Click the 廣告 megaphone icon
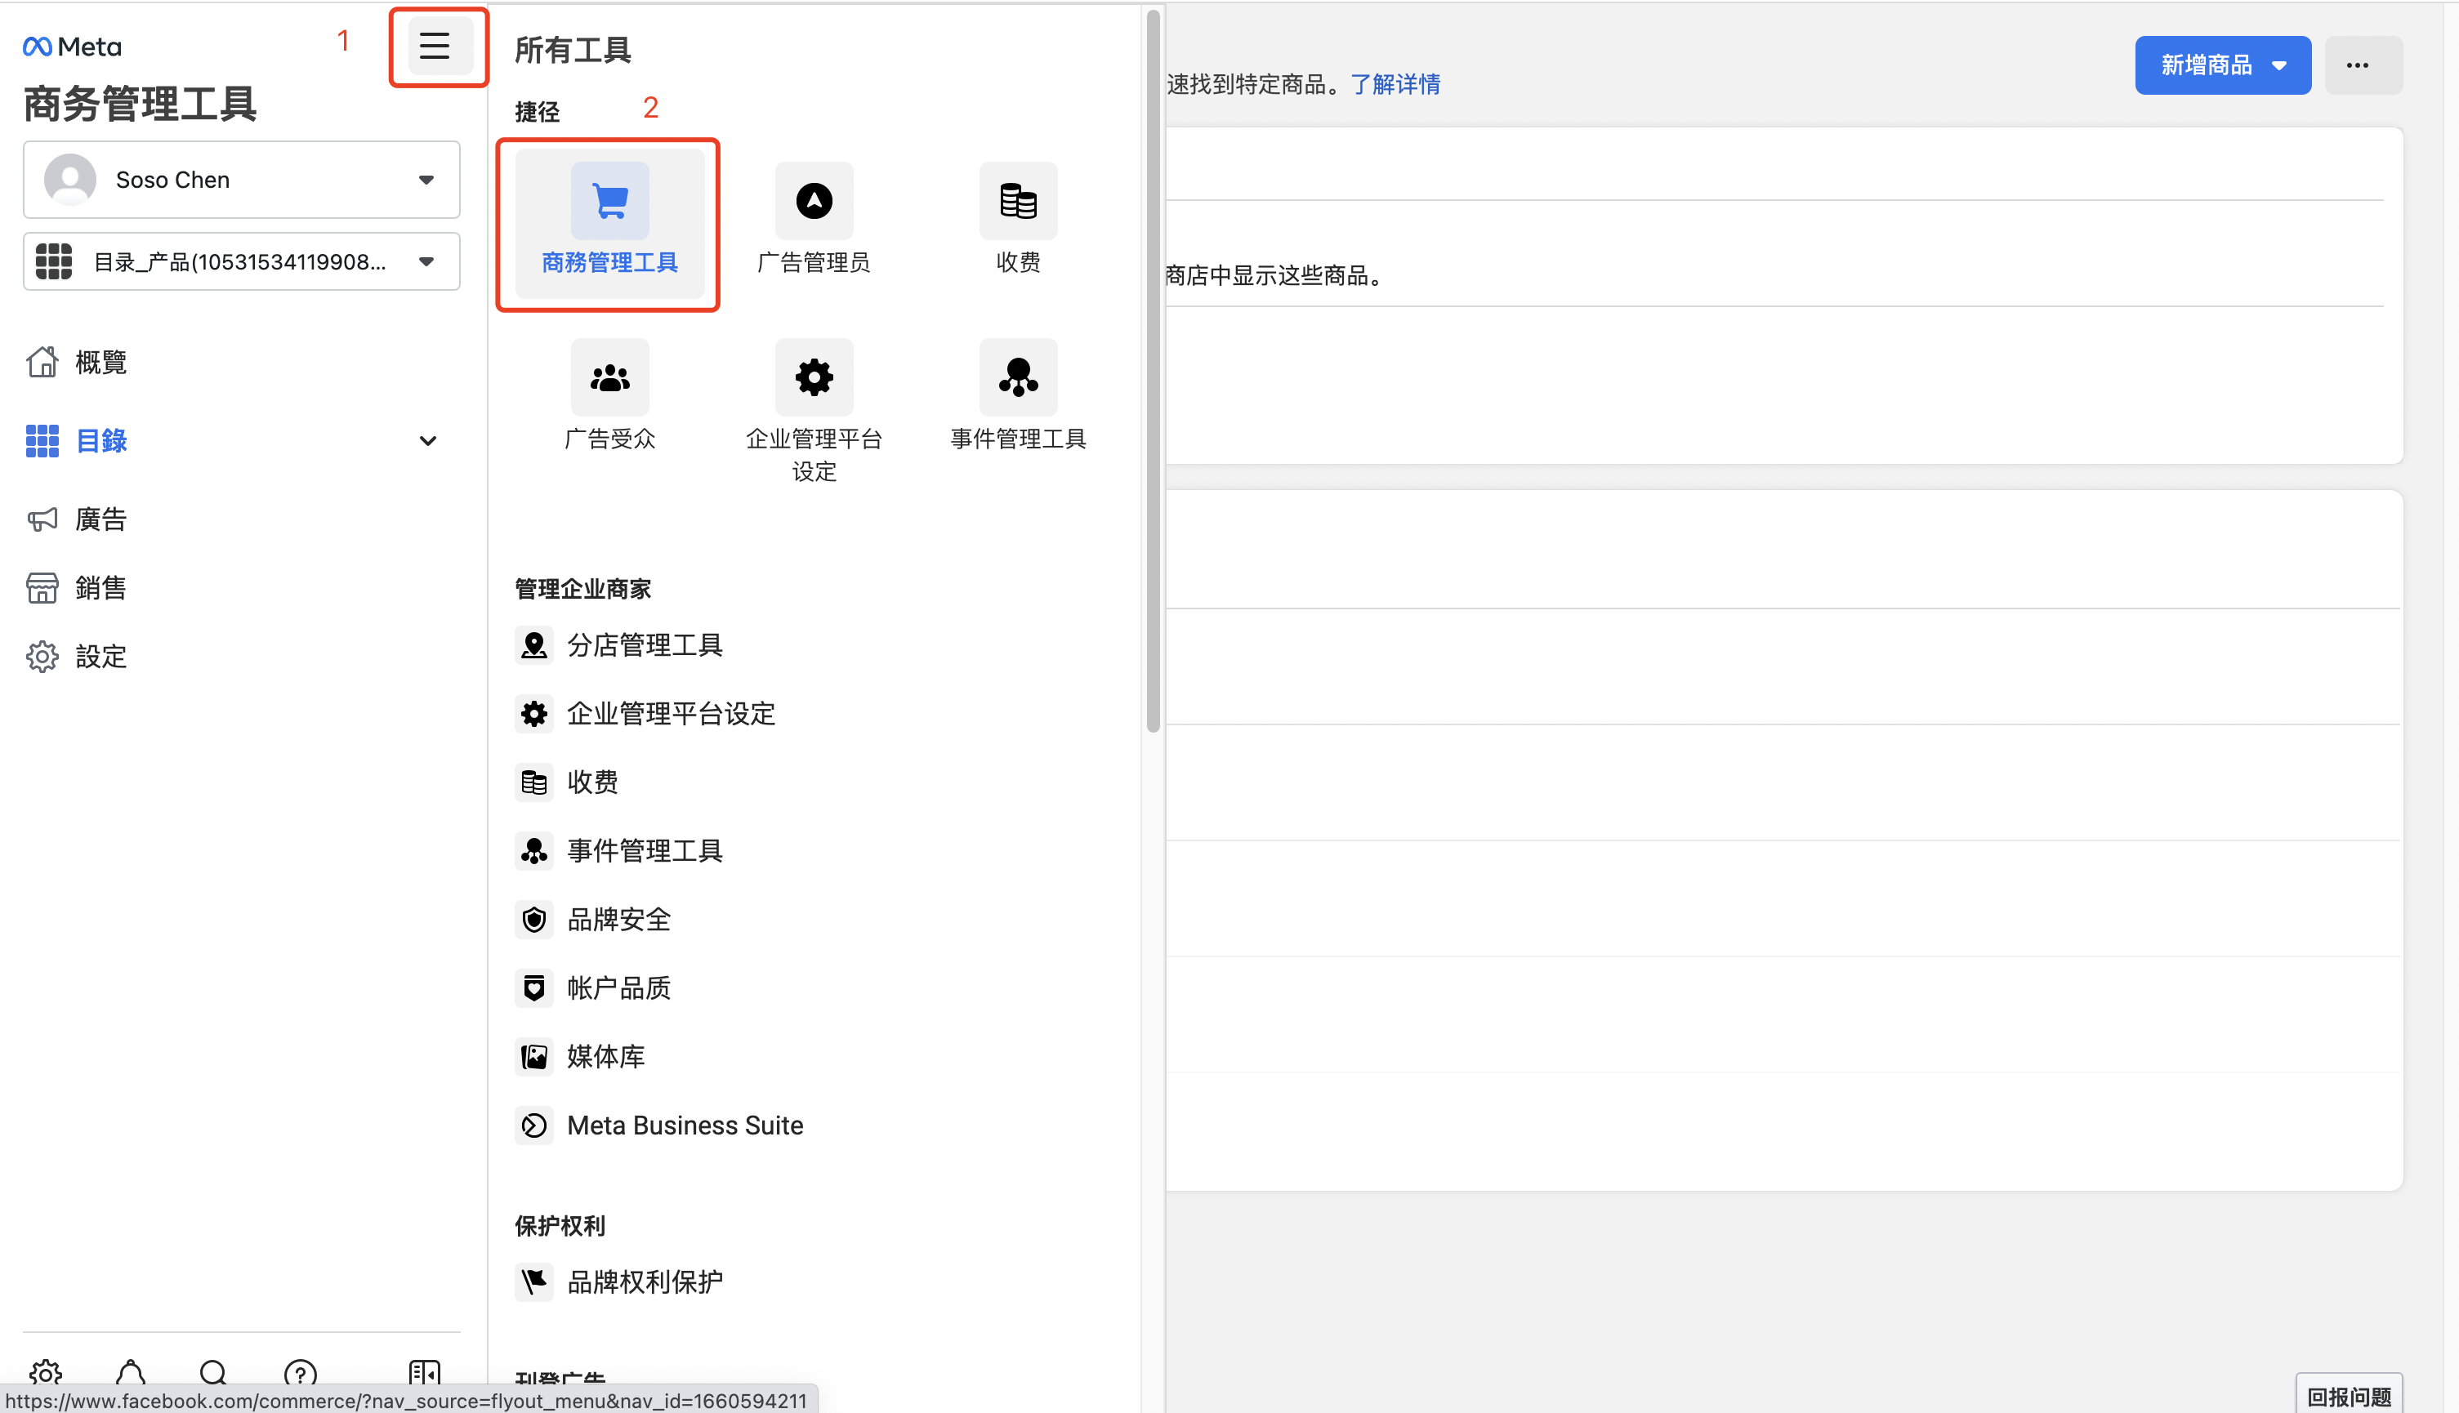This screenshot has width=2459, height=1413. coord(42,519)
